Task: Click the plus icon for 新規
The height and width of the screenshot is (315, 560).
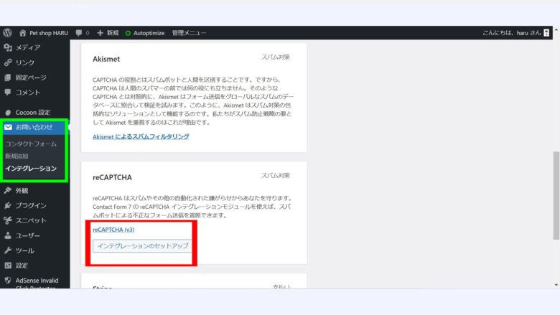Action: (x=100, y=33)
